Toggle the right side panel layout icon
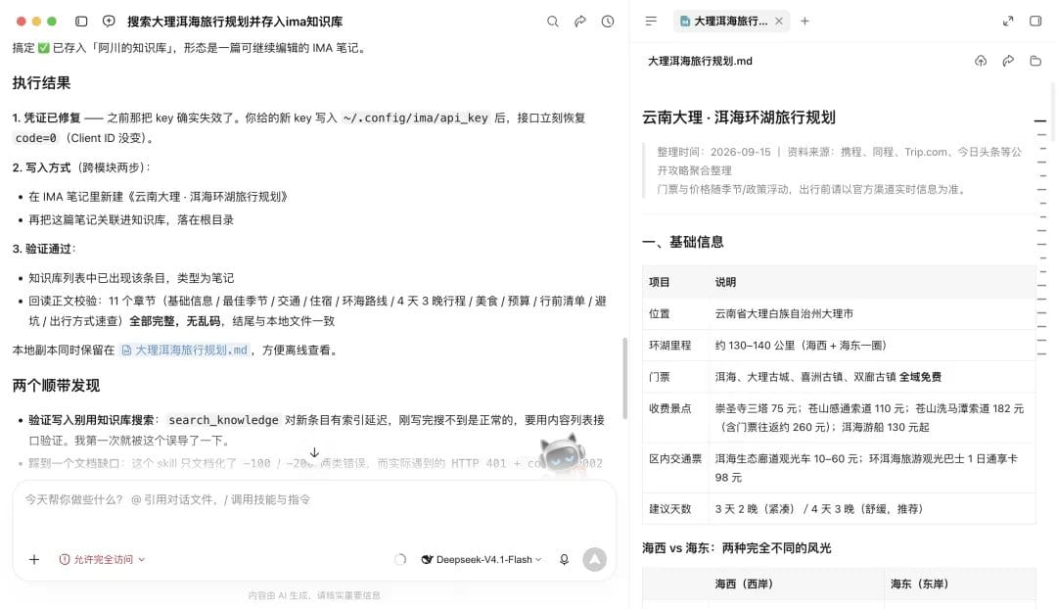This screenshot has width=1057, height=609. (x=1035, y=21)
